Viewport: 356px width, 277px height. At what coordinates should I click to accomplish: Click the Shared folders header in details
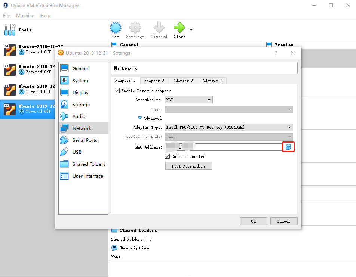pos(138,231)
